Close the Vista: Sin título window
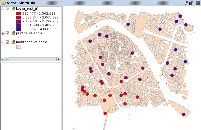The image size is (201, 130). (x=198, y=3)
